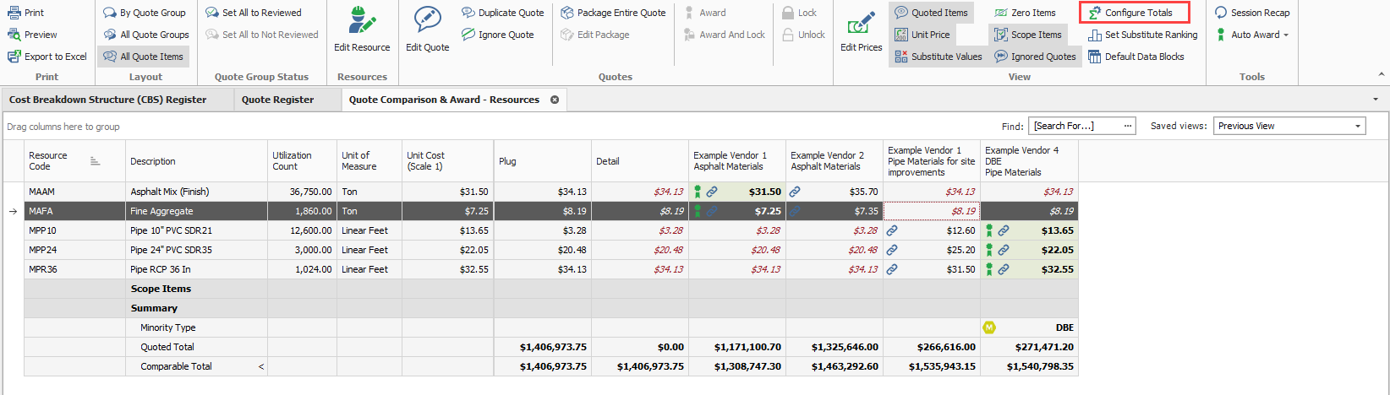Open Export to Excel
1390x395 pixels.
(47, 57)
